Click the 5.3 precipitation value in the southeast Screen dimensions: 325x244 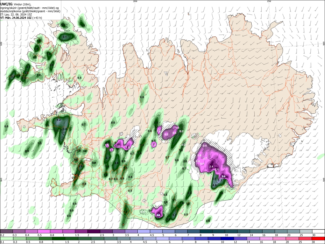(220, 180)
